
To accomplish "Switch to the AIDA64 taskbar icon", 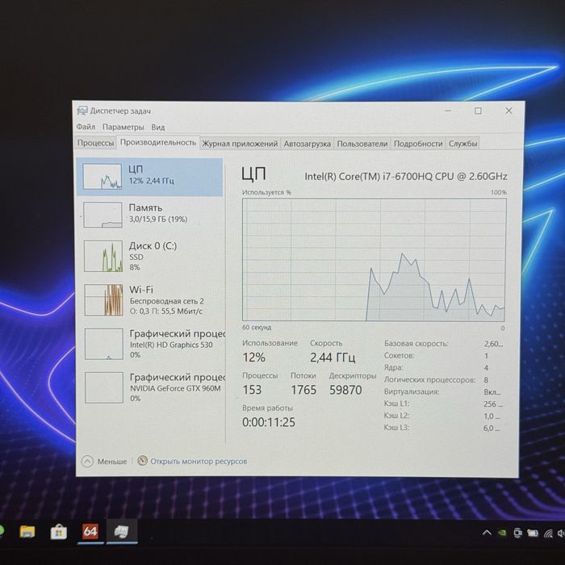I will coord(90,531).
